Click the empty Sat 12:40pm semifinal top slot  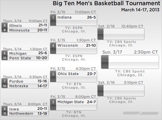pyautogui.click(x=121, y=31)
